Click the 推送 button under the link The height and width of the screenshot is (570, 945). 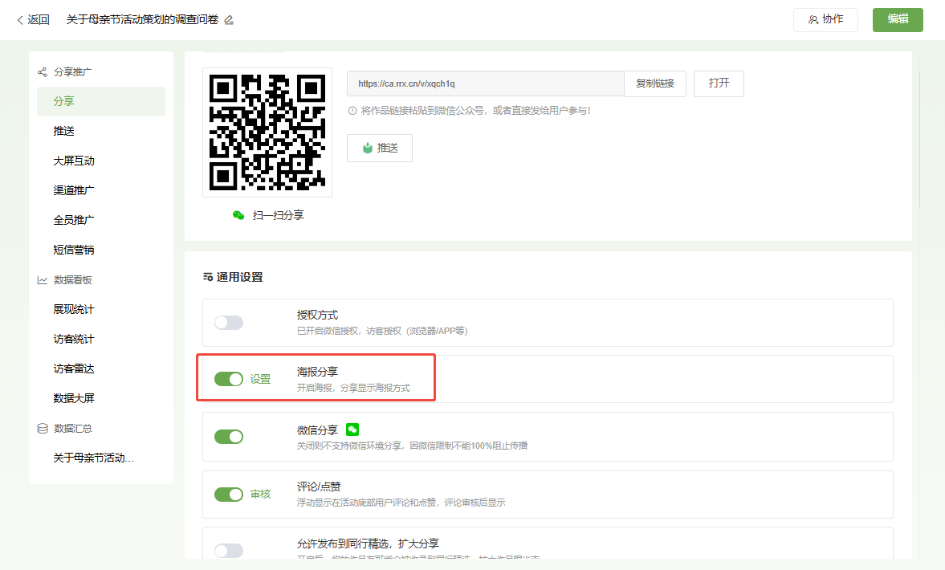380,149
